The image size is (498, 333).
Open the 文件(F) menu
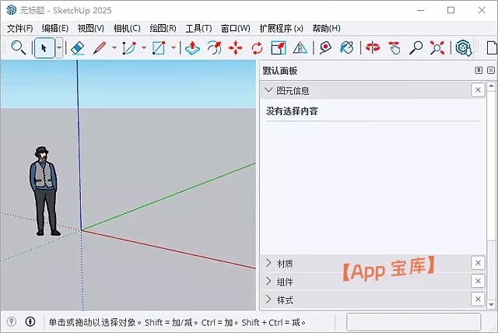[x=19, y=28]
